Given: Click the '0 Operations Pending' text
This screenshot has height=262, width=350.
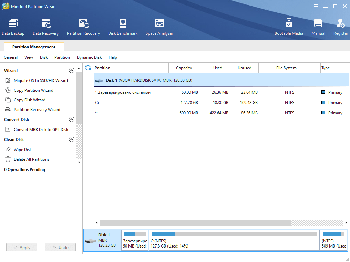Looking at the screenshot, I should tap(24, 170).
